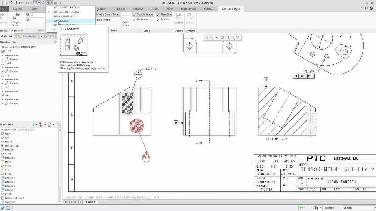Expand the Annotations node under front view
This screenshot has height=211, width=376.
[x=3, y=55]
